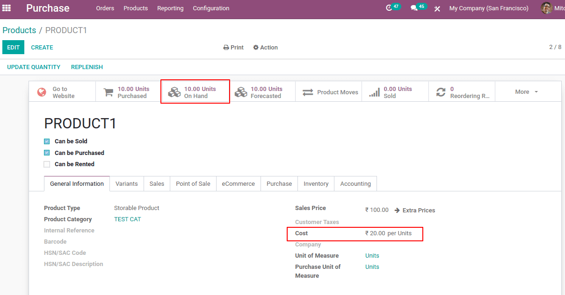The height and width of the screenshot is (295, 565).
Task: Switch to the Point of Sale tab
Action: (193, 184)
